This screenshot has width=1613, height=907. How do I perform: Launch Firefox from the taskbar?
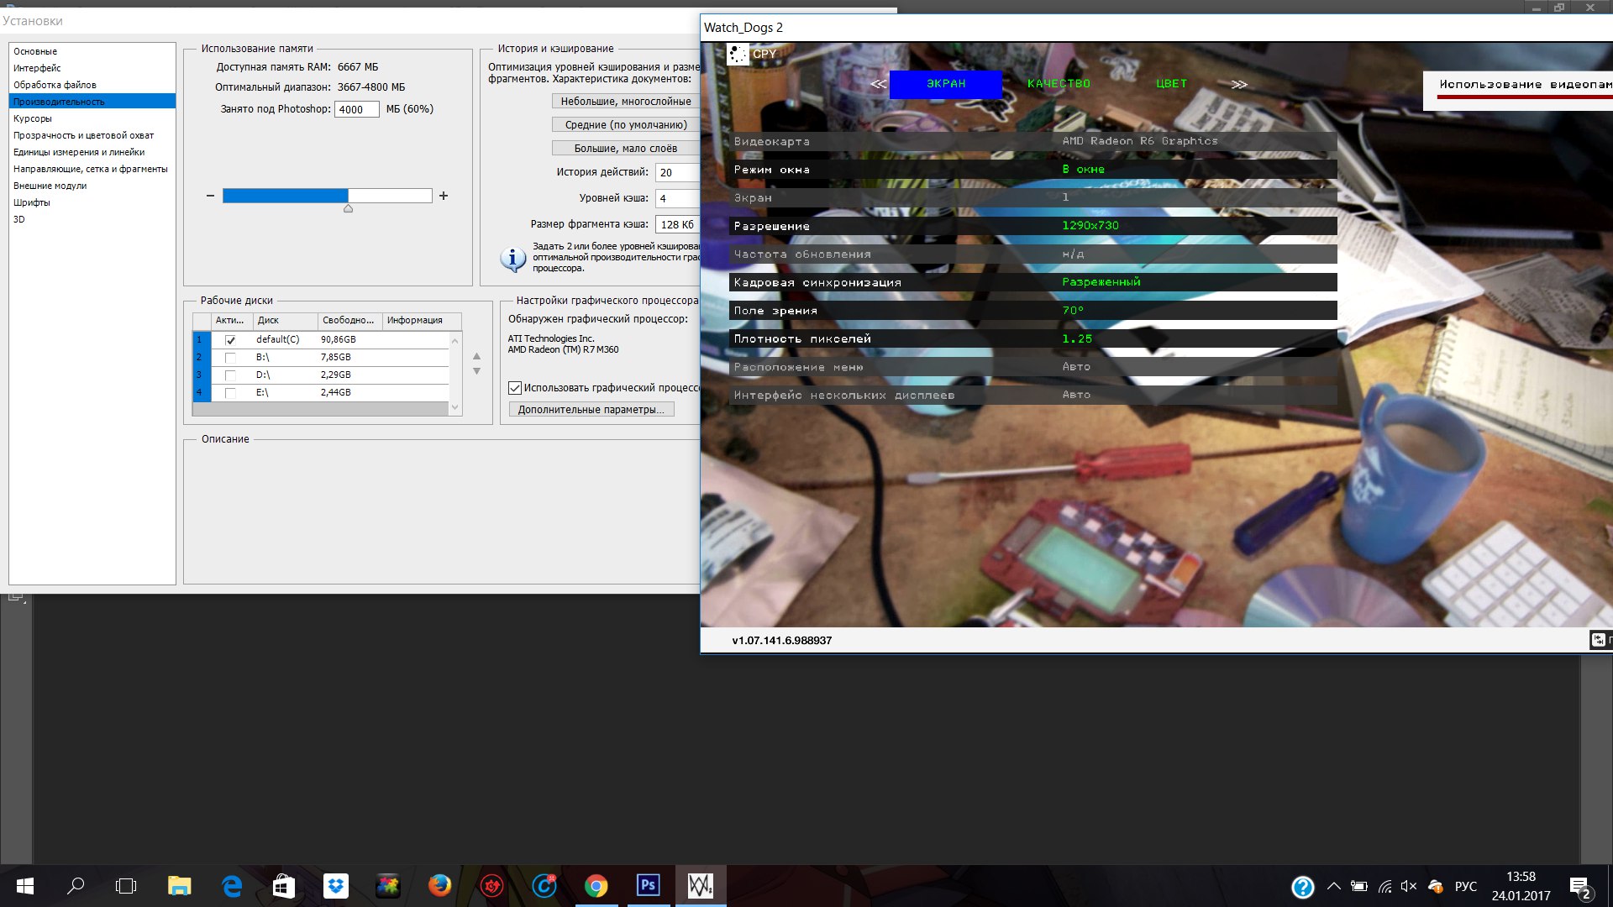coord(439,886)
